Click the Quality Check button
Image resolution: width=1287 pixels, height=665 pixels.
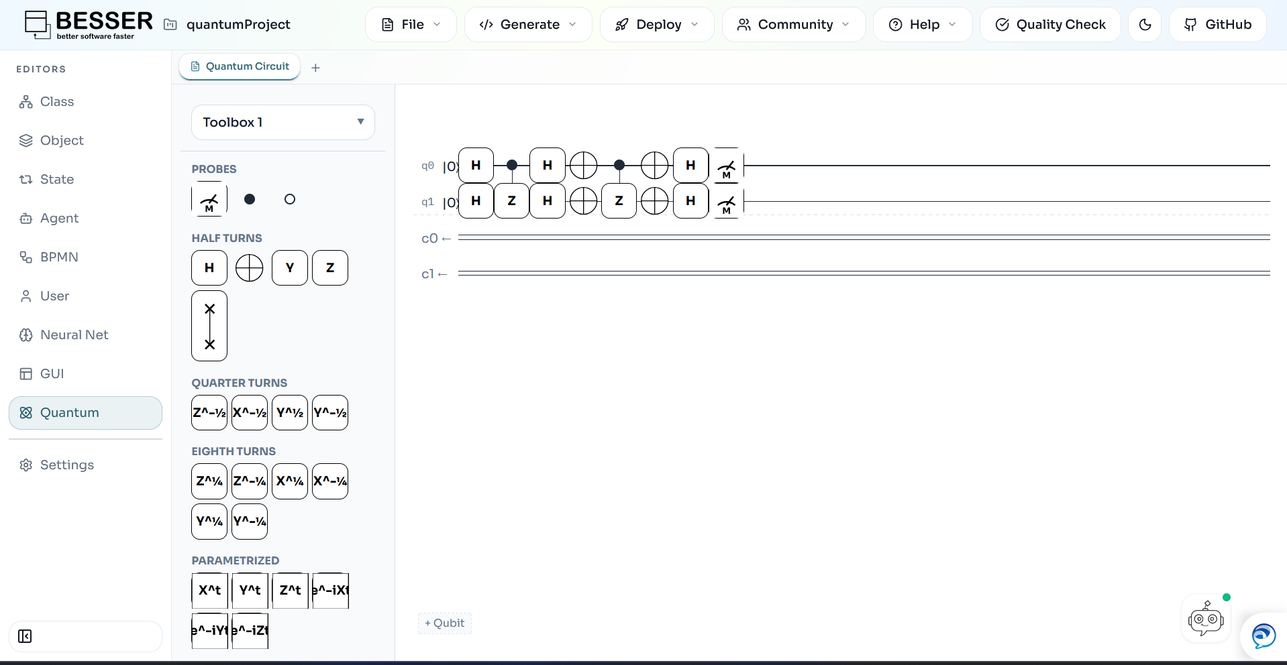1050,25
